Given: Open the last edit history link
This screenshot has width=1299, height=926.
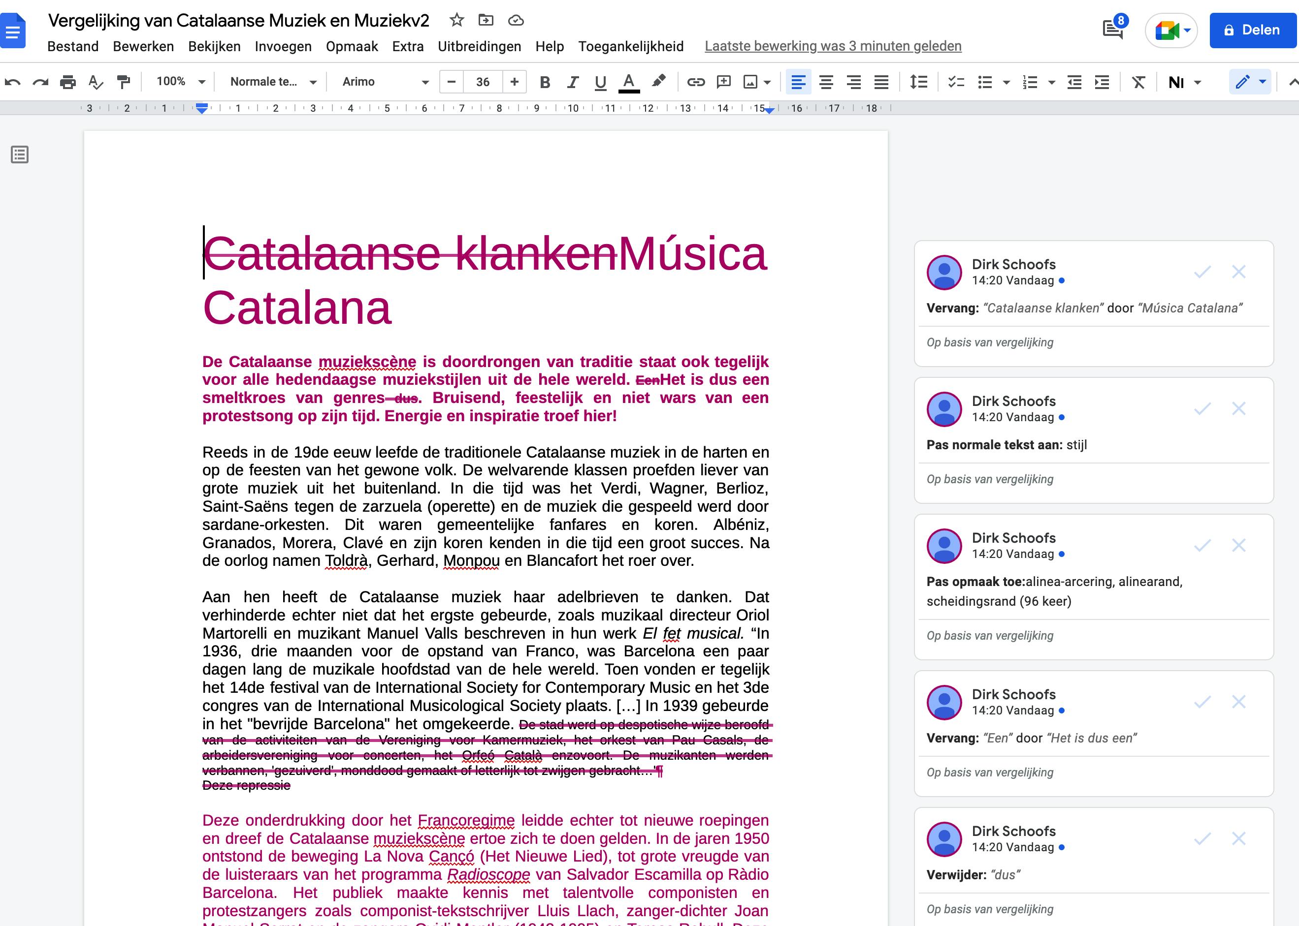Looking at the screenshot, I should tap(833, 46).
